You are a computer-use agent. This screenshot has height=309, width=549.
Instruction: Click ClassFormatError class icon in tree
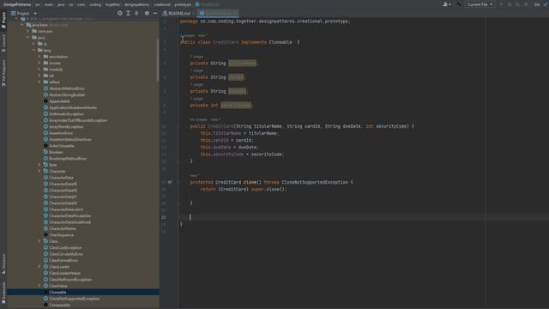tap(45, 260)
